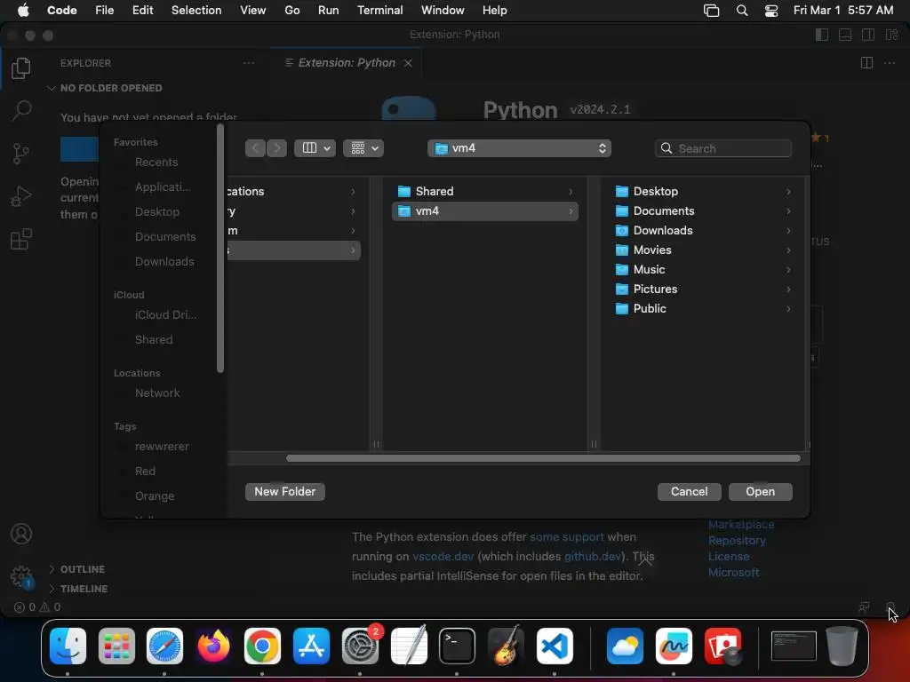Select the Music folder

tap(703, 270)
